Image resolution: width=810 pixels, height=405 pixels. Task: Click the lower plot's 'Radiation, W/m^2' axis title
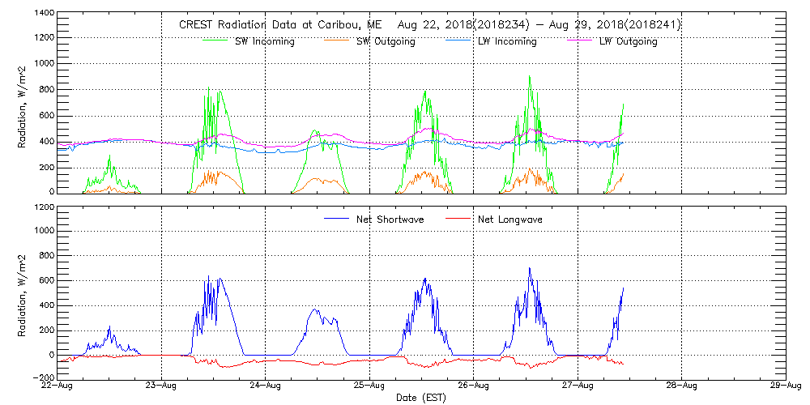pos(23,292)
